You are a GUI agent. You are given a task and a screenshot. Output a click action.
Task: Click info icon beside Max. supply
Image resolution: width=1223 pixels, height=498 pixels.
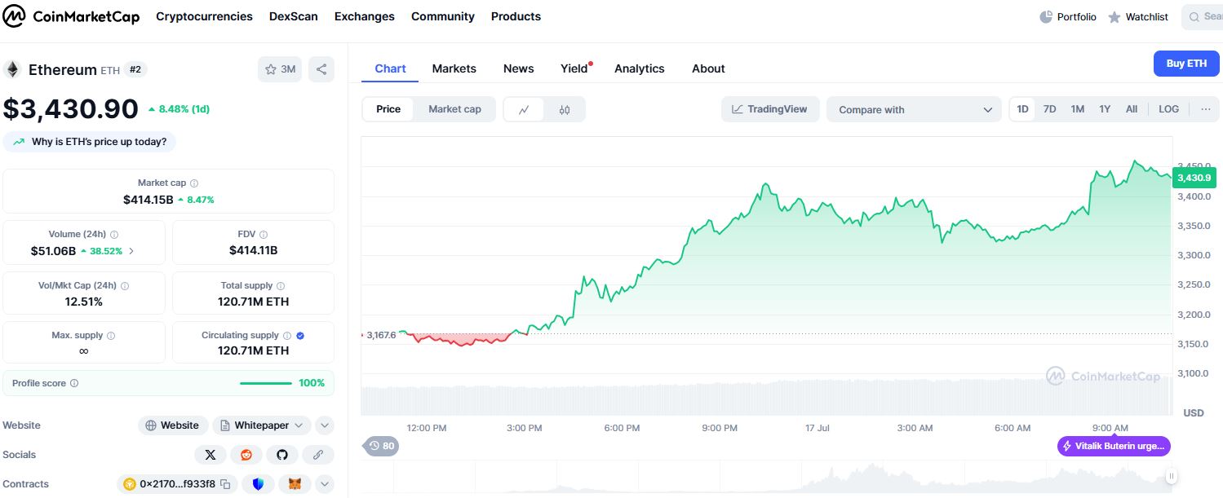pos(111,336)
